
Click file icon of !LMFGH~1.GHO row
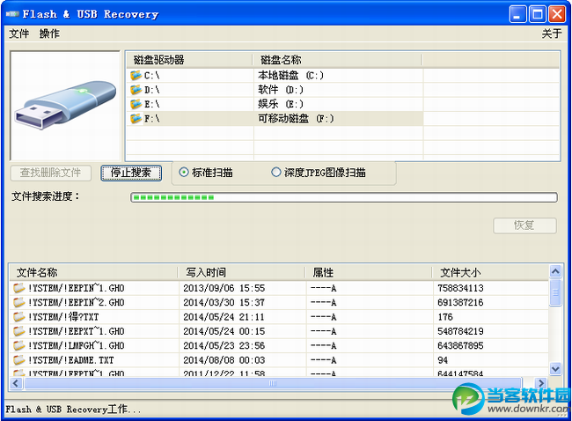[19, 345]
